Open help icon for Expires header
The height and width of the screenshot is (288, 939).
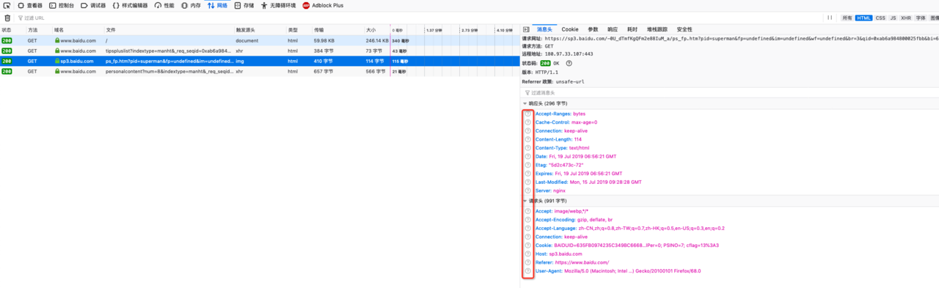click(527, 174)
